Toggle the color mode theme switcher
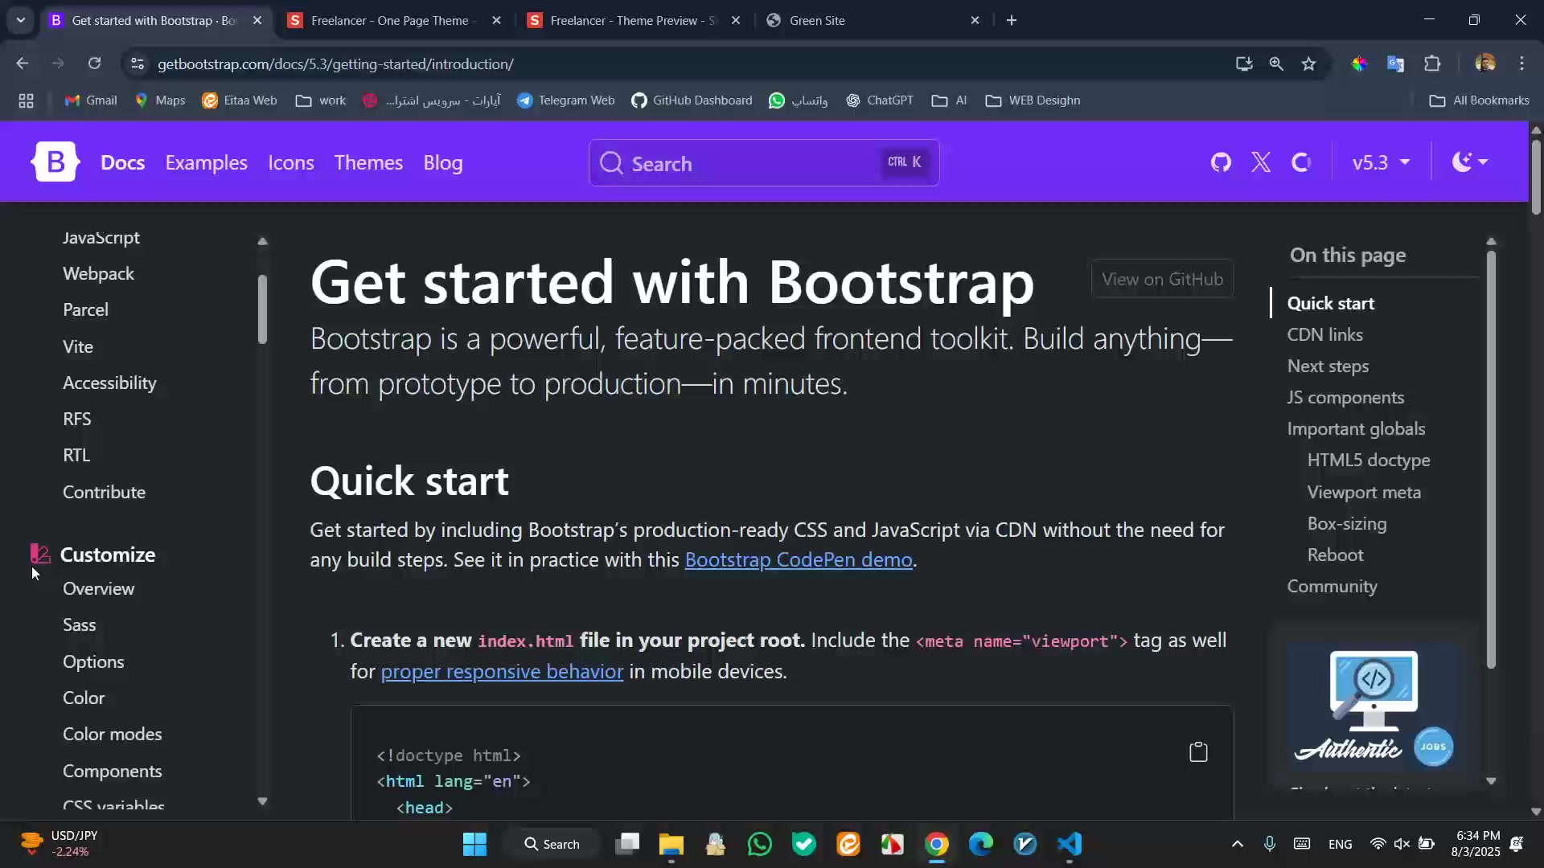Viewport: 1544px width, 868px height. click(1470, 162)
